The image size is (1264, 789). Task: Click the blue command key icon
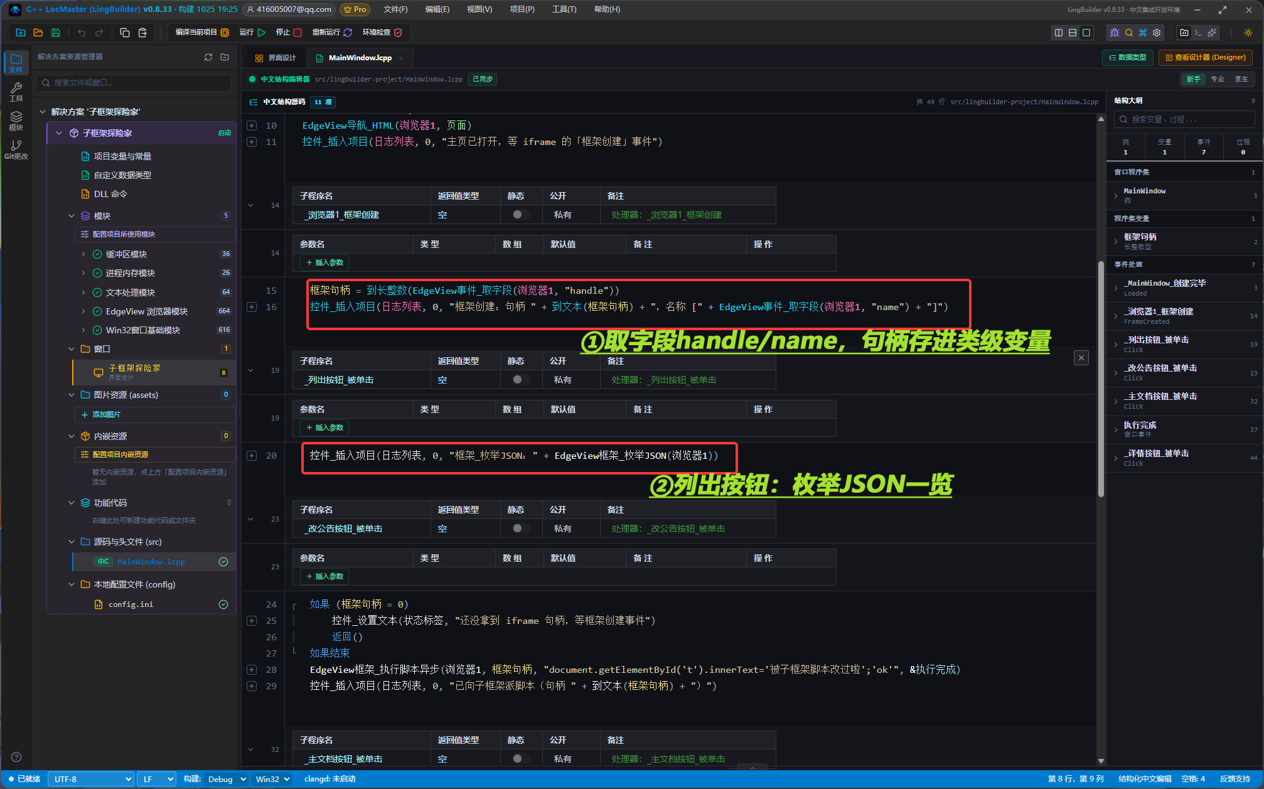tap(1143, 33)
